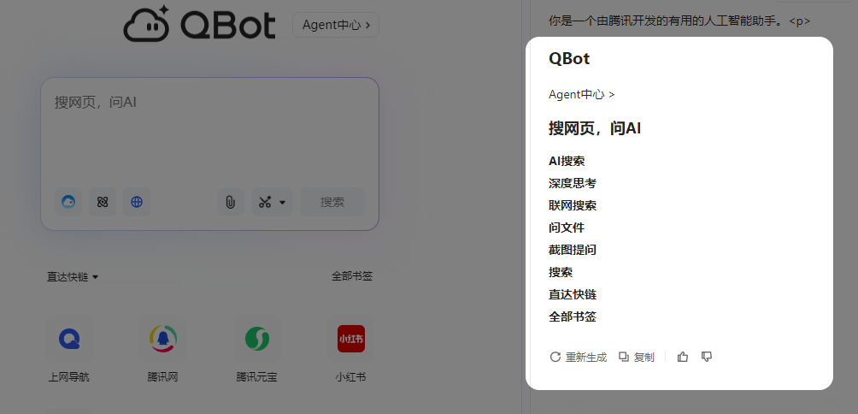
Task: Open the 小红书 shortcut icon
Action: click(350, 339)
